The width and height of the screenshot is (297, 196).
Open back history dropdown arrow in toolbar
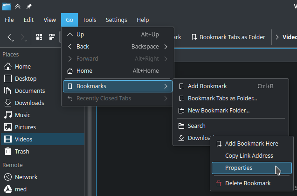pos(13,41)
